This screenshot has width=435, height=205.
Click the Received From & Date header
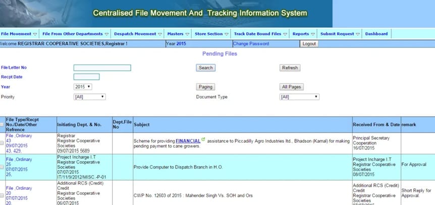click(x=376, y=125)
